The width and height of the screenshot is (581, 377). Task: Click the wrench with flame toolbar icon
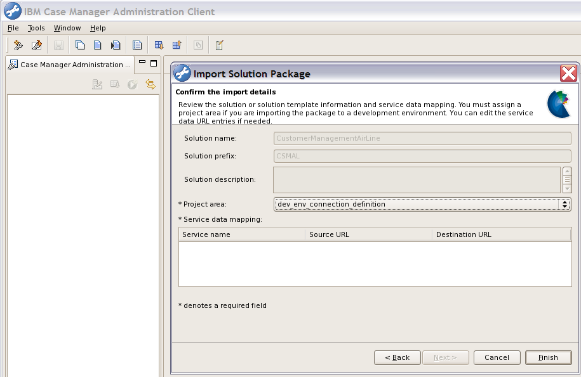[36, 45]
